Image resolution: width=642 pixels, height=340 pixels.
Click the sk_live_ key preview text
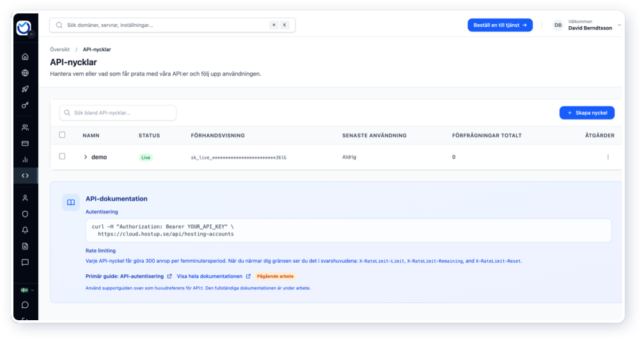pyautogui.click(x=239, y=157)
